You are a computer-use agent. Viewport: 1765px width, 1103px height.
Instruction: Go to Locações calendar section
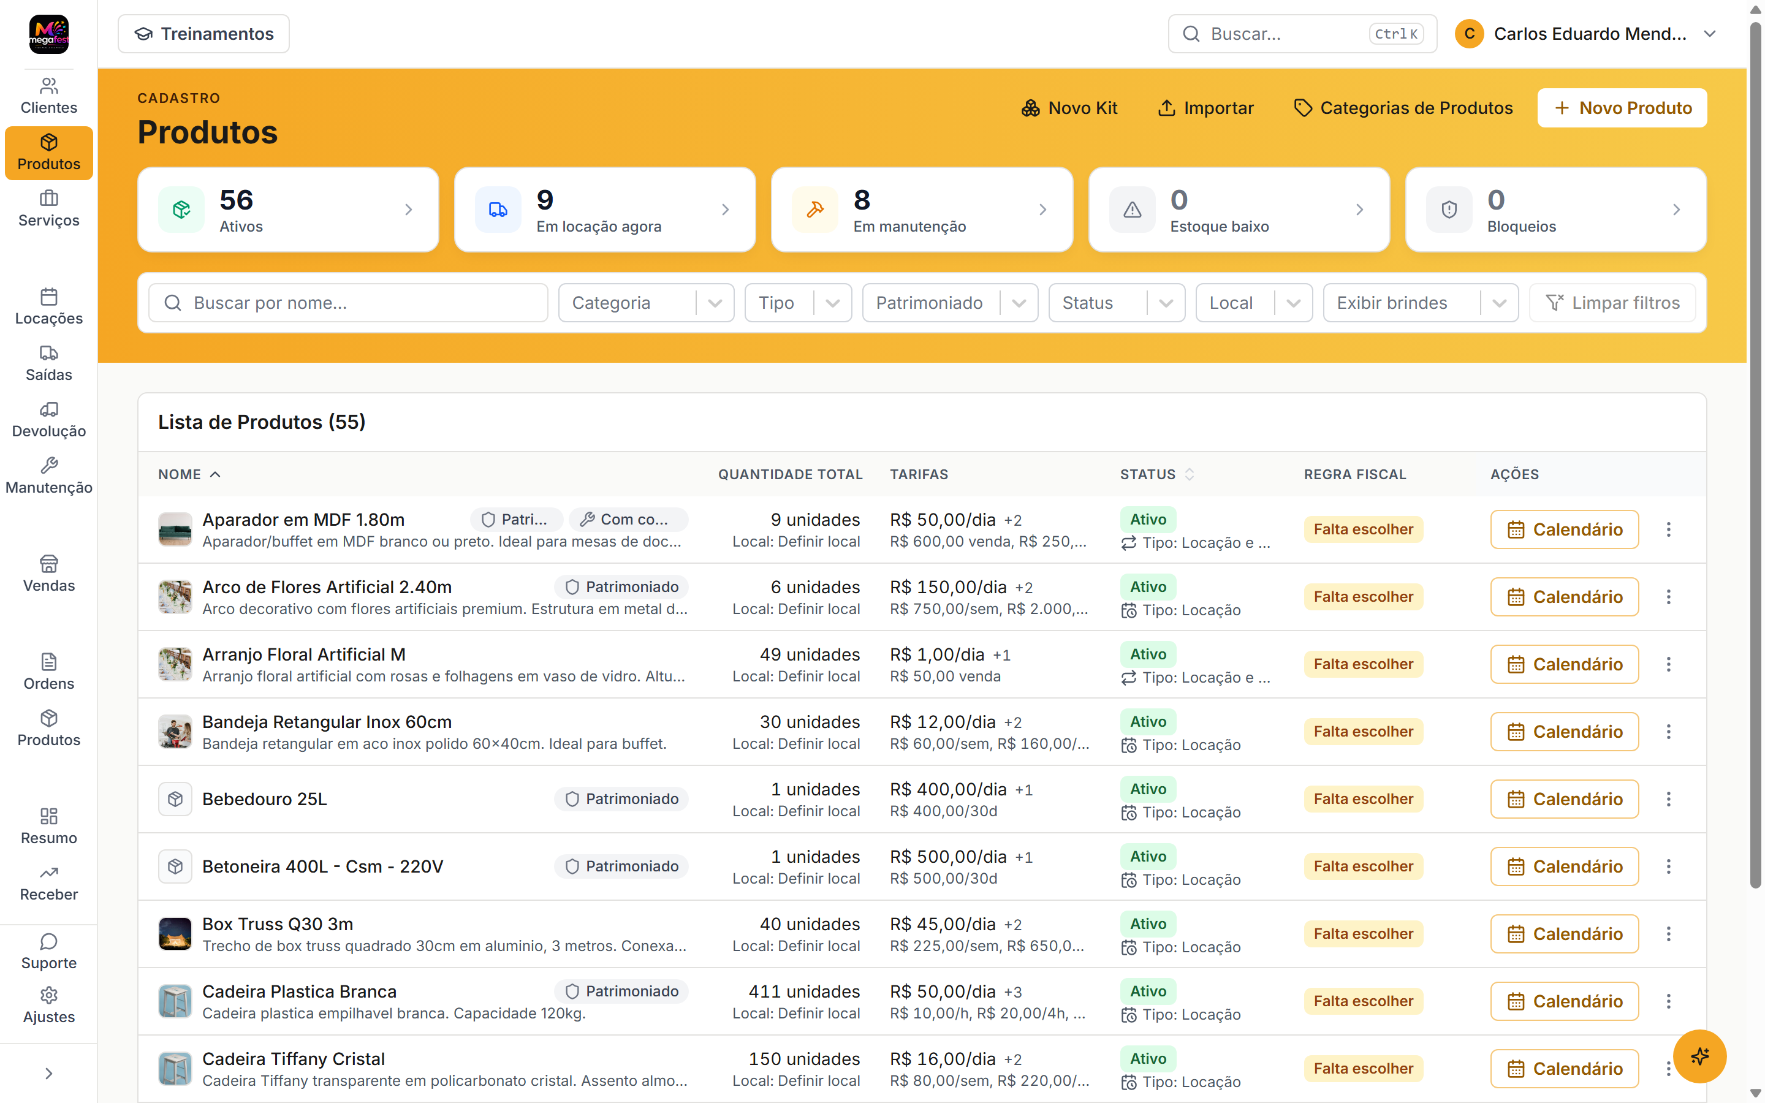49,307
